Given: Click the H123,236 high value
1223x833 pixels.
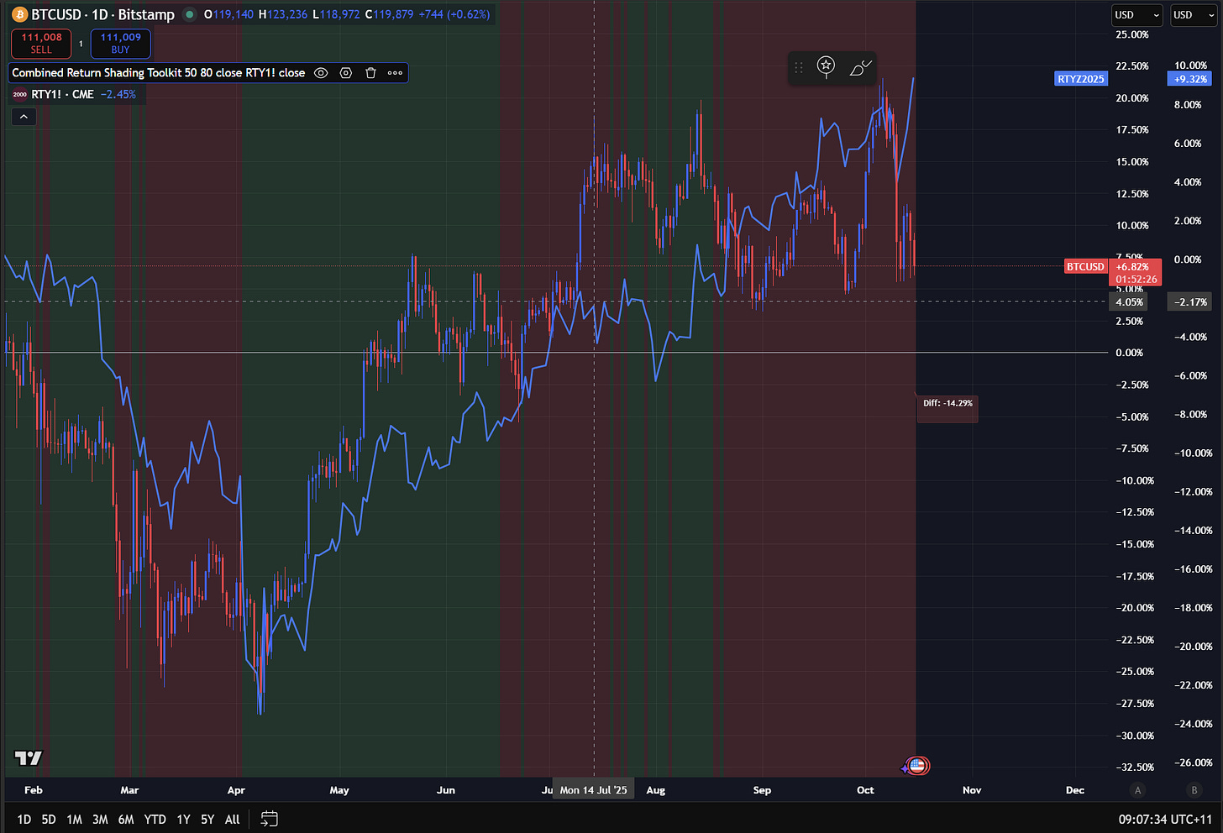Looking at the screenshot, I should (x=283, y=14).
